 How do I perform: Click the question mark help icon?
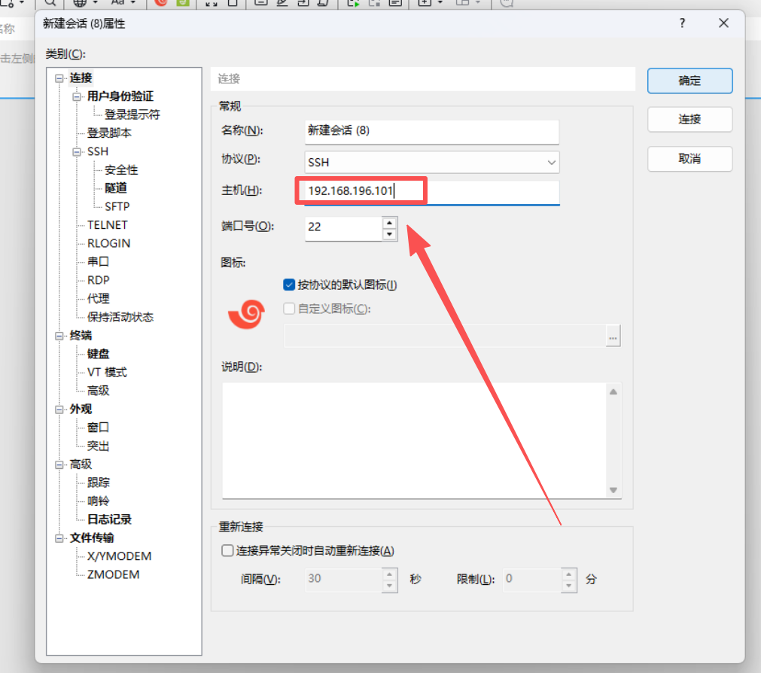[682, 23]
